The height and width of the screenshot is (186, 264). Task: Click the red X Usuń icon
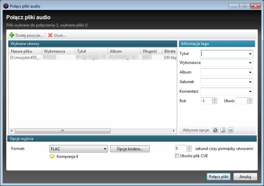[50, 36]
